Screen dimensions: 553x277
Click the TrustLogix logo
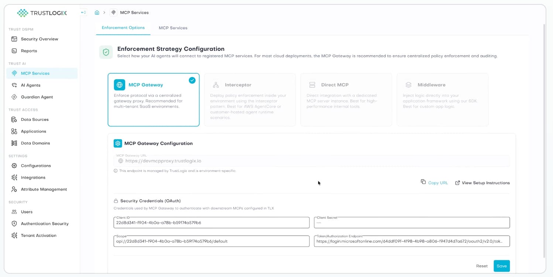point(42,13)
